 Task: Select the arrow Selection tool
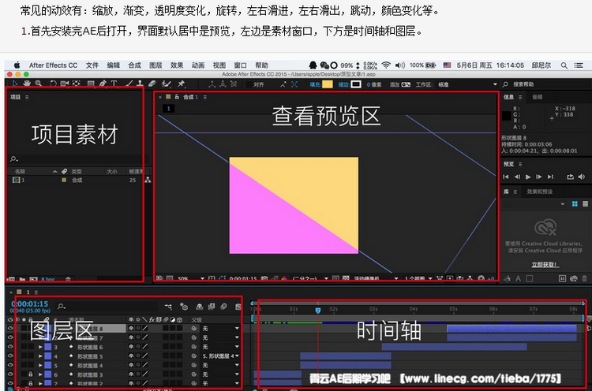pos(15,84)
